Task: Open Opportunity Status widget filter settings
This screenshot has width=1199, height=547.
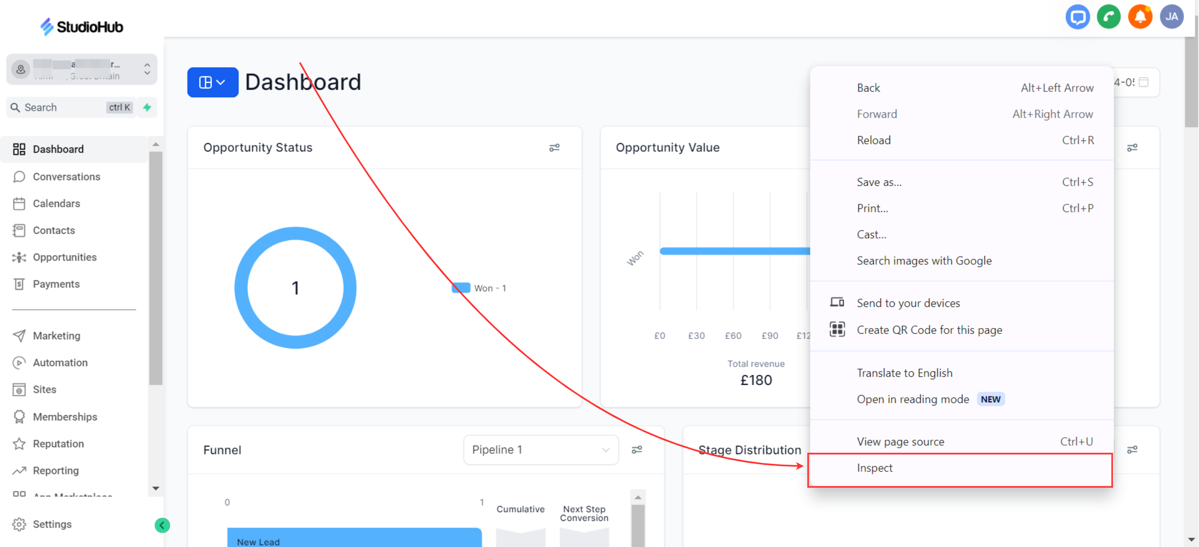Action: (554, 148)
